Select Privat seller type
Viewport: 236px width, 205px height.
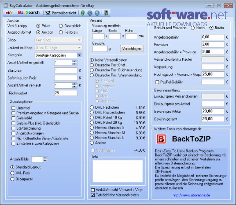(x=38, y=26)
